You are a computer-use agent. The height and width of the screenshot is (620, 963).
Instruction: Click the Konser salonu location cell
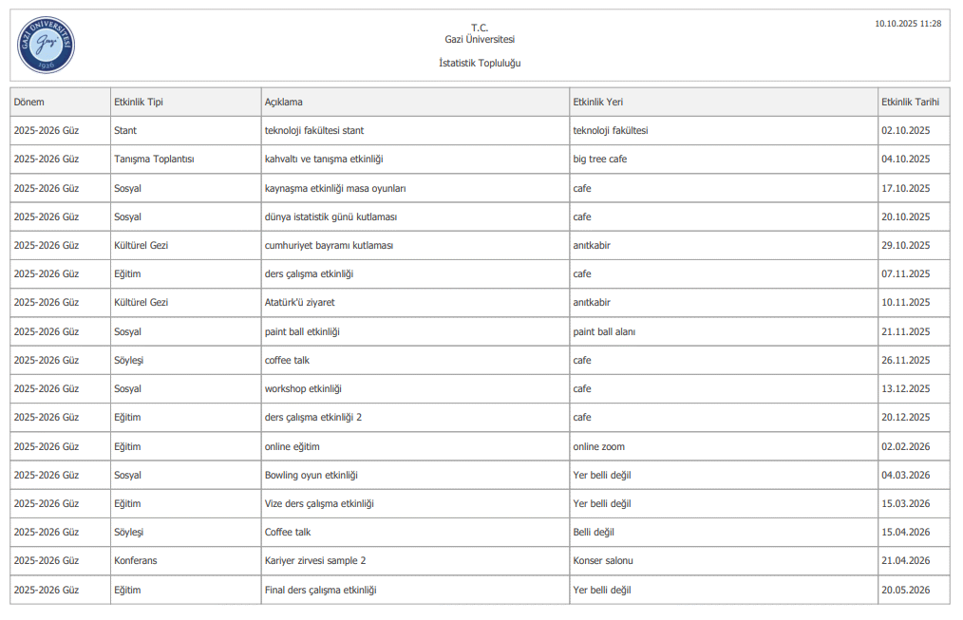tap(603, 561)
